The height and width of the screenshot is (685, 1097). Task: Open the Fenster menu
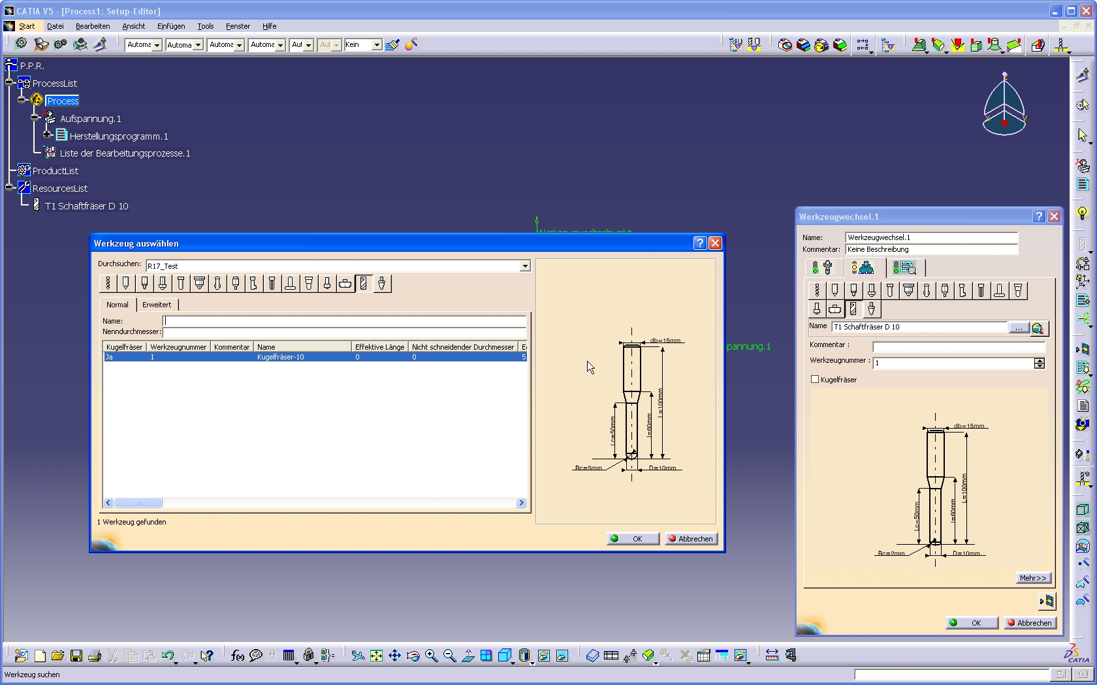coord(238,26)
